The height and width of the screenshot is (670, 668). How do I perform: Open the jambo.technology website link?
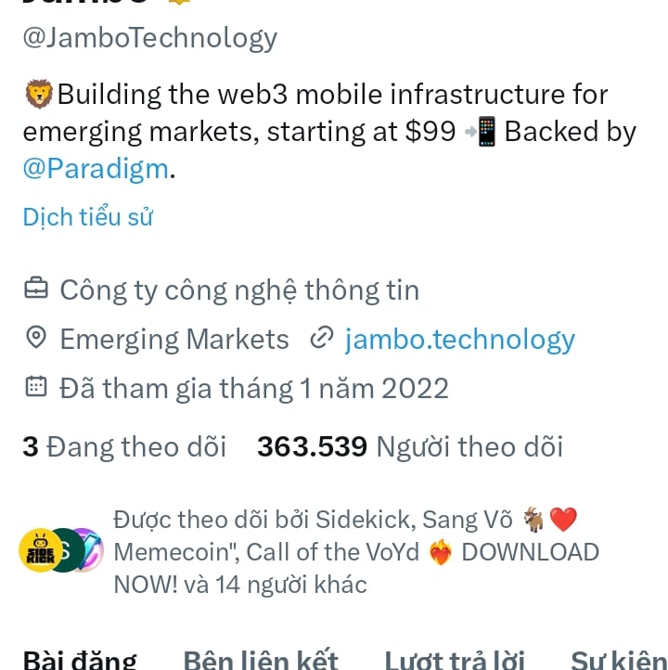[460, 340]
